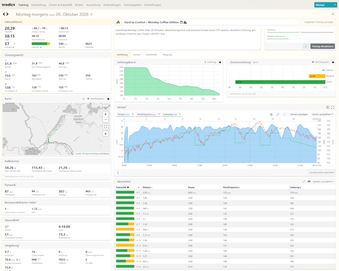Open the Körper menu
The width and height of the screenshot is (339, 271).
[x=79, y=5]
